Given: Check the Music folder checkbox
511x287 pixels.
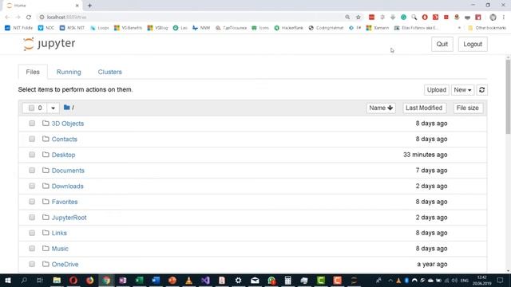Looking at the screenshot, I should 32,249.
